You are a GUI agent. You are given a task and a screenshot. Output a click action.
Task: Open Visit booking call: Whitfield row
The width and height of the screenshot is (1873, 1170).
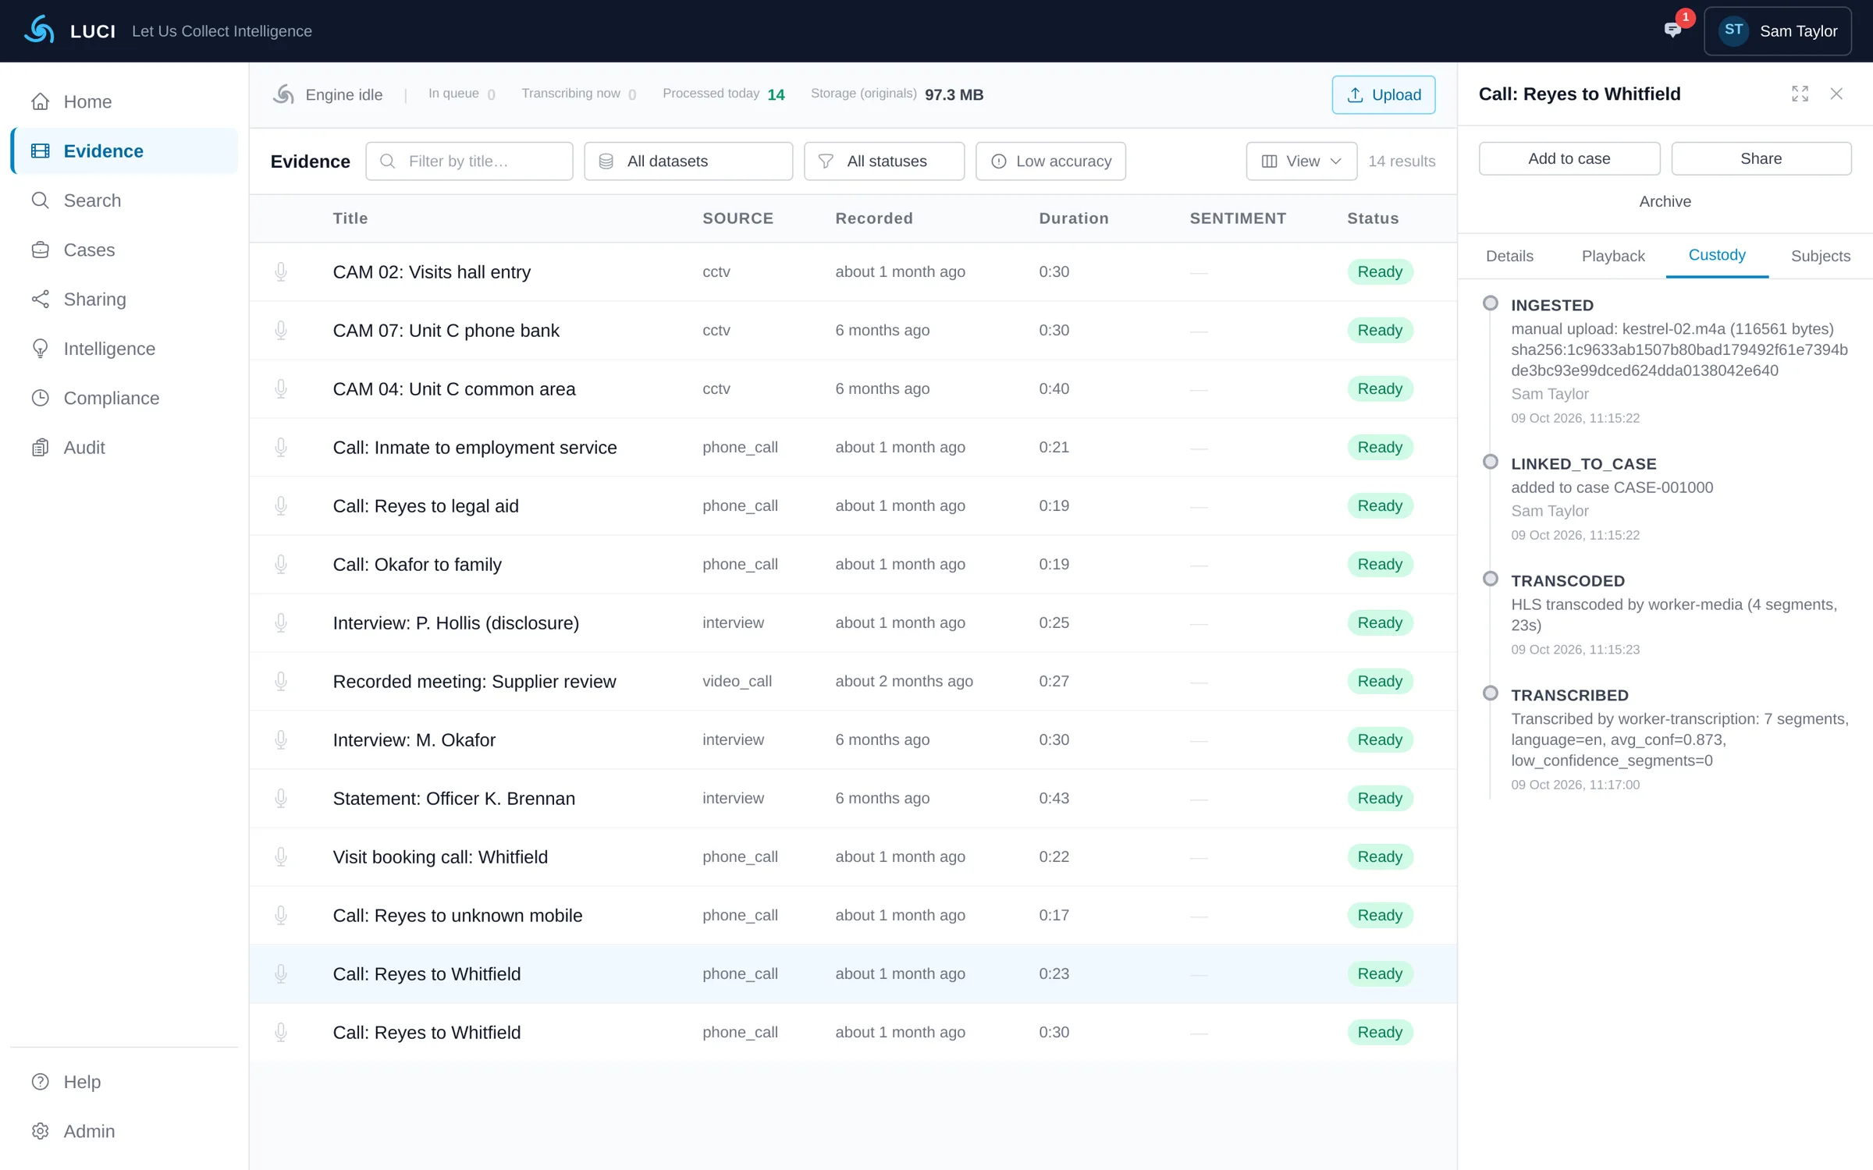(x=853, y=857)
